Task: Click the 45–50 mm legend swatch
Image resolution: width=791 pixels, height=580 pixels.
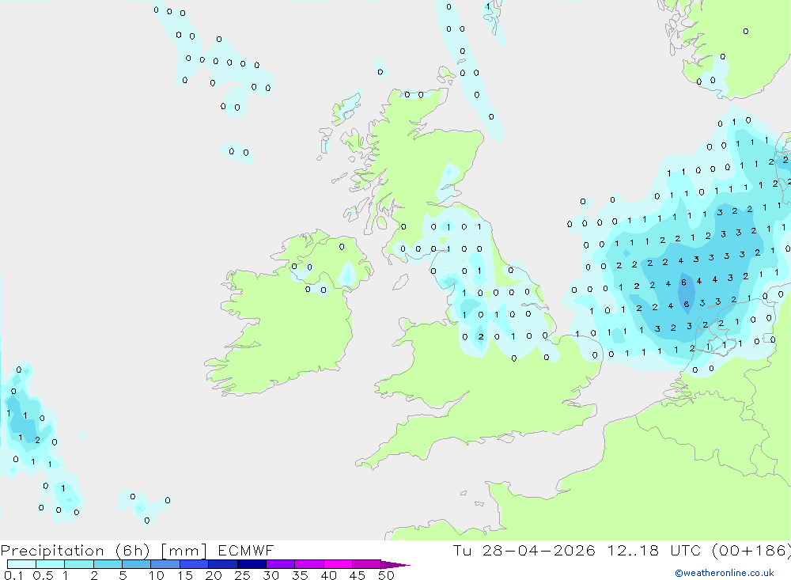Action: (367, 564)
